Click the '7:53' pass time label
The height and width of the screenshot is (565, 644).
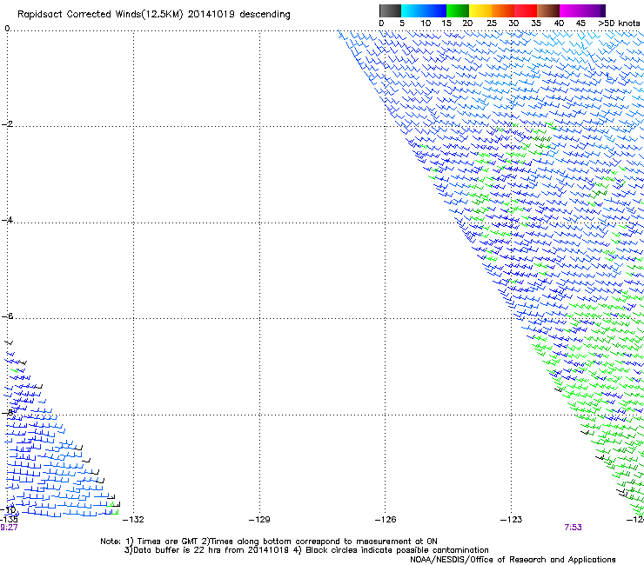[x=573, y=528]
